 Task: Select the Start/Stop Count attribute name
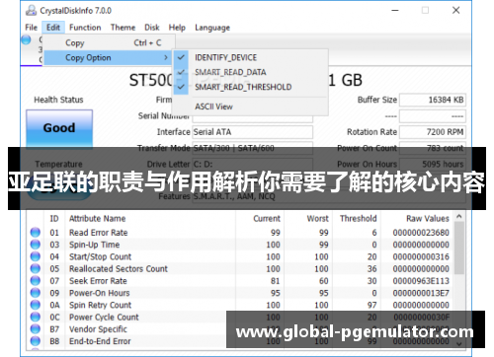pos(100,256)
